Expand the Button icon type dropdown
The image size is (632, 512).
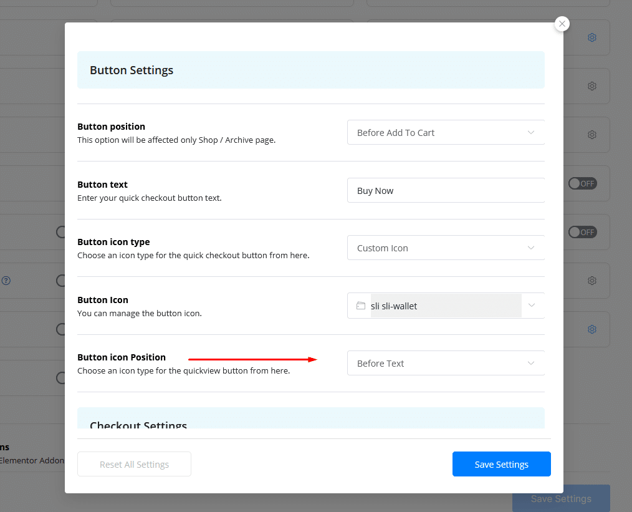(446, 248)
